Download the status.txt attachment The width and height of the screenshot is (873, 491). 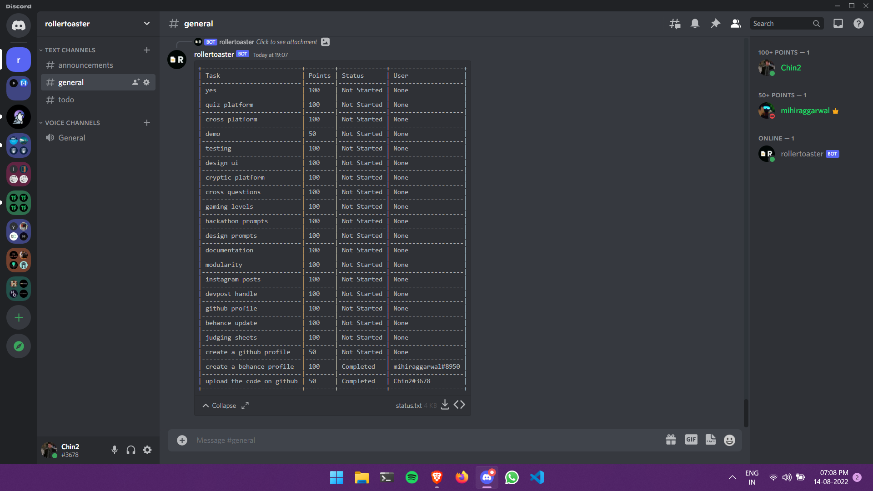pyautogui.click(x=445, y=405)
